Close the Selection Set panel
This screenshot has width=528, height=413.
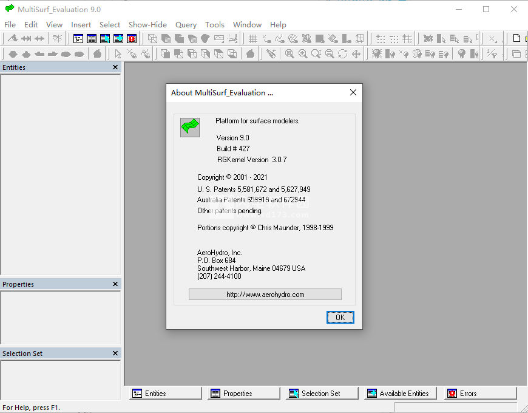115,353
